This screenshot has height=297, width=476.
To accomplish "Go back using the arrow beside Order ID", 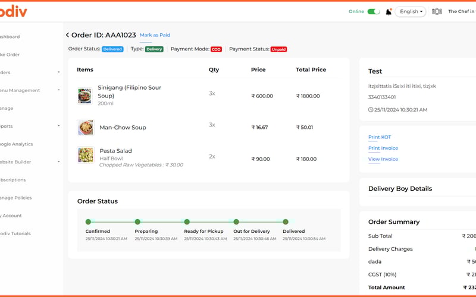I will (67, 35).
